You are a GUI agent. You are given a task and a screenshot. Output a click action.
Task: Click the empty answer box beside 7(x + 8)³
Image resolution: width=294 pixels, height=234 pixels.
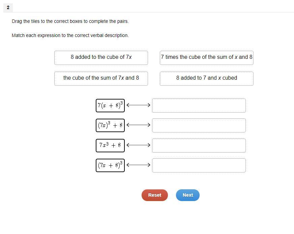pos(199,106)
